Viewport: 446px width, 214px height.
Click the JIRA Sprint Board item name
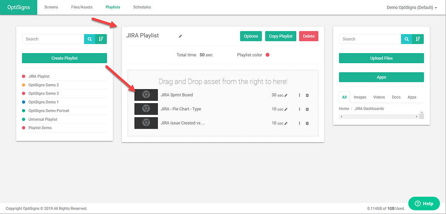[177, 95]
